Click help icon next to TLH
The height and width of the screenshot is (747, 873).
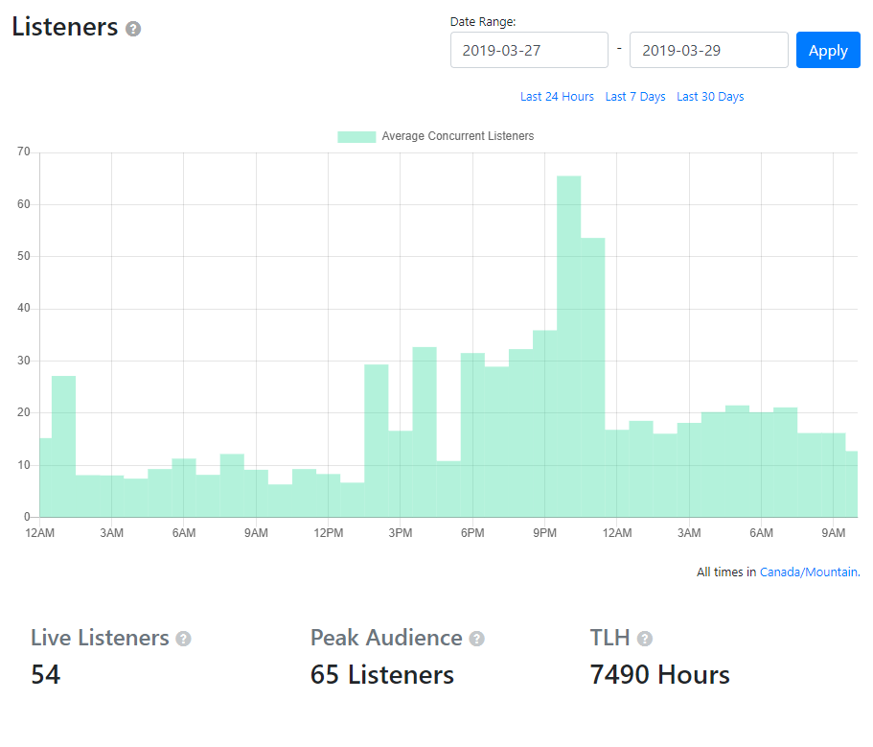pyautogui.click(x=645, y=639)
